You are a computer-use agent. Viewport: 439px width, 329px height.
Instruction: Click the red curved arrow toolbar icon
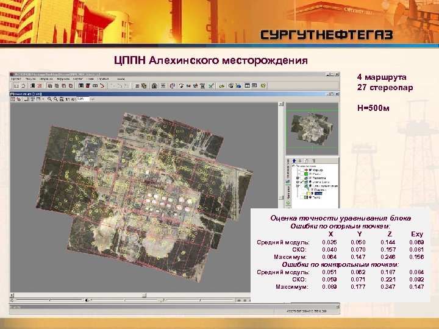click(x=102, y=86)
